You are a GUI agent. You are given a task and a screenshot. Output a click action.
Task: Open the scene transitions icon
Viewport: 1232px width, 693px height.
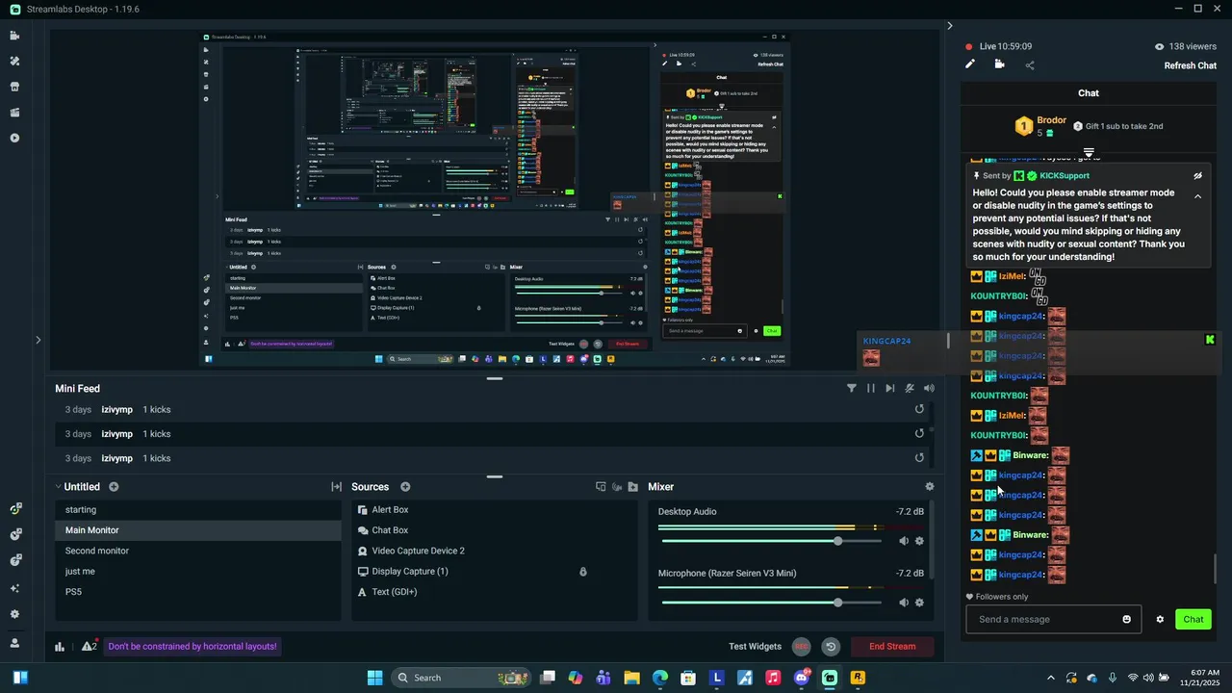(x=336, y=487)
